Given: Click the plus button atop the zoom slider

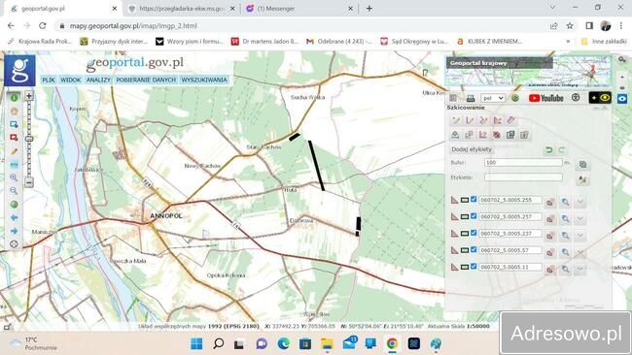Looking at the screenshot, I should pyautogui.click(x=29, y=96).
